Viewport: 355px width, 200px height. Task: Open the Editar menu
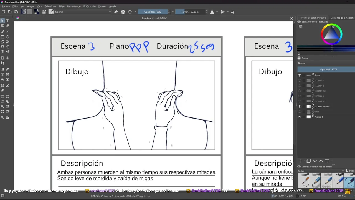pos(15,6)
